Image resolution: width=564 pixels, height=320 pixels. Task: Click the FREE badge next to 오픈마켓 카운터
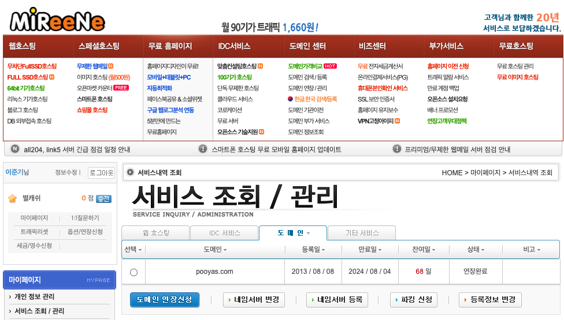pyautogui.click(x=121, y=88)
